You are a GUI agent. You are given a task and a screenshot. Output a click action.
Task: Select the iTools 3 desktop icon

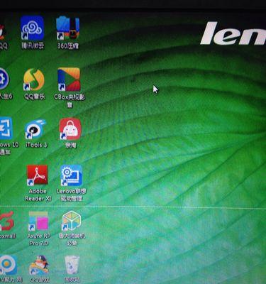point(36,129)
